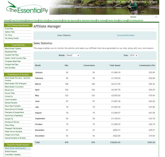Image resolution: width=165 pixels, height=157 pixels.
Task: Click the Trout Buzzers & Nymphs header
Action: point(18,75)
